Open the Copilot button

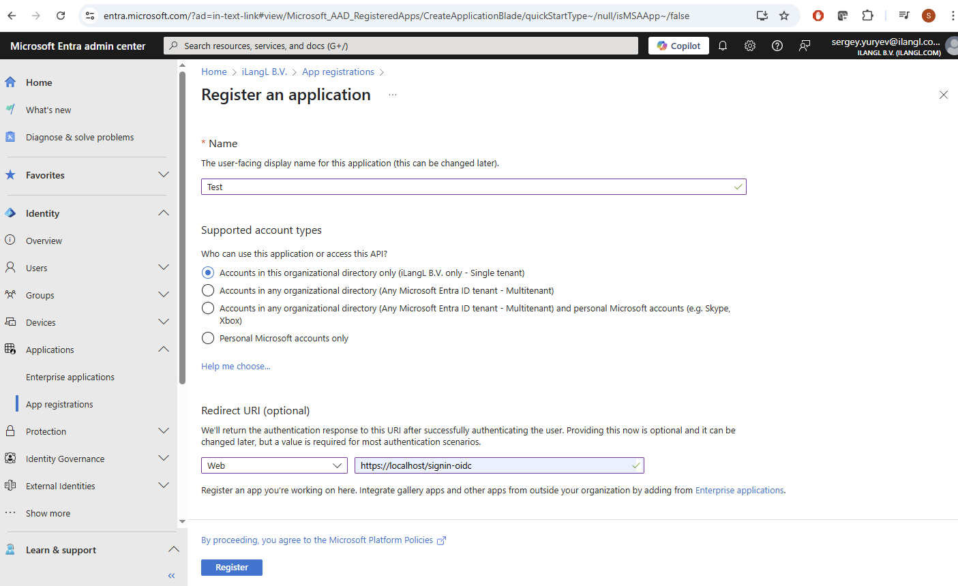pos(679,46)
